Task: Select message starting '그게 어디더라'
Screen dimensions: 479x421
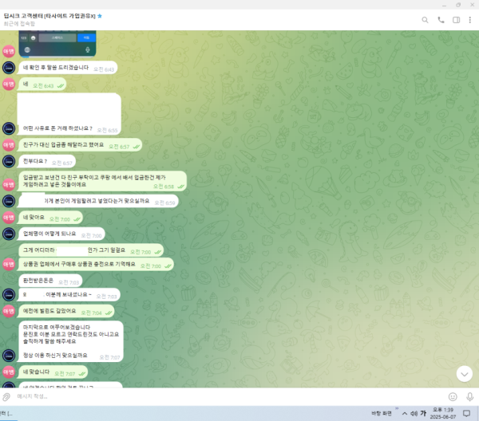Action: [x=91, y=250]
